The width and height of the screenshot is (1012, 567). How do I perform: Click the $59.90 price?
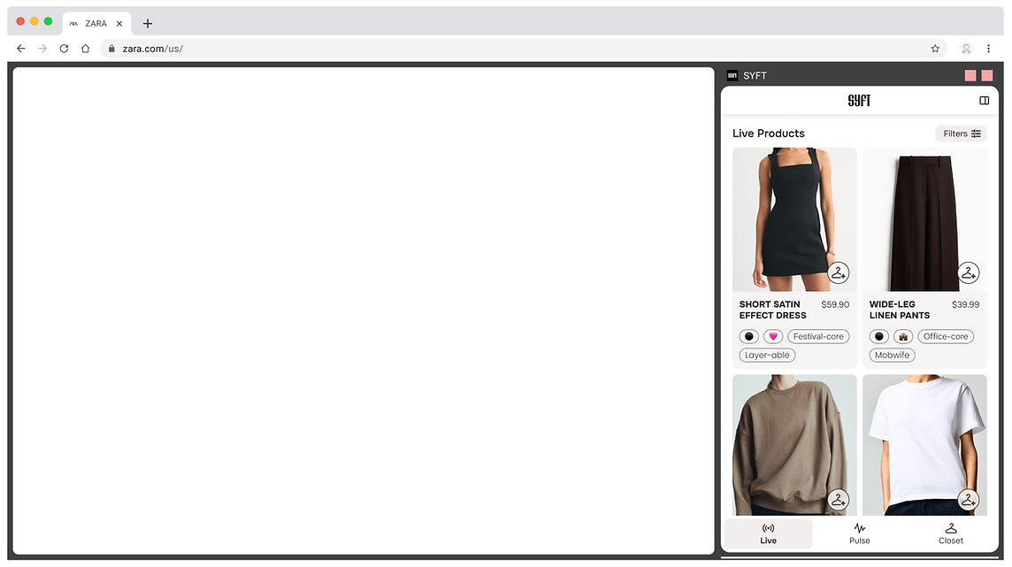tap(835, 304)
